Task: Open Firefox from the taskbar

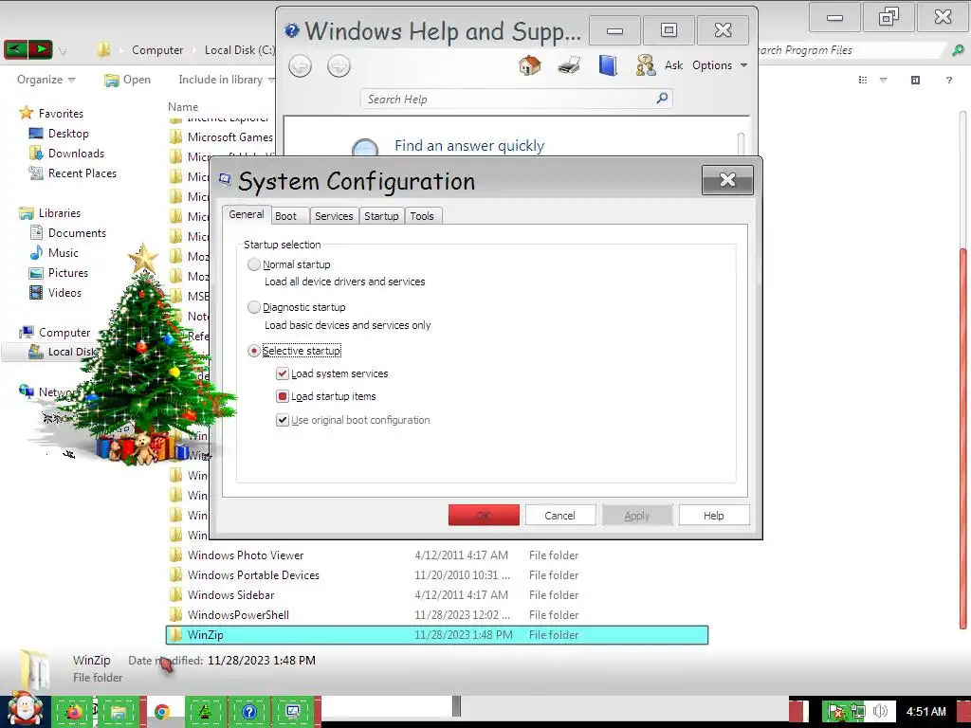Action: point(73,712)
